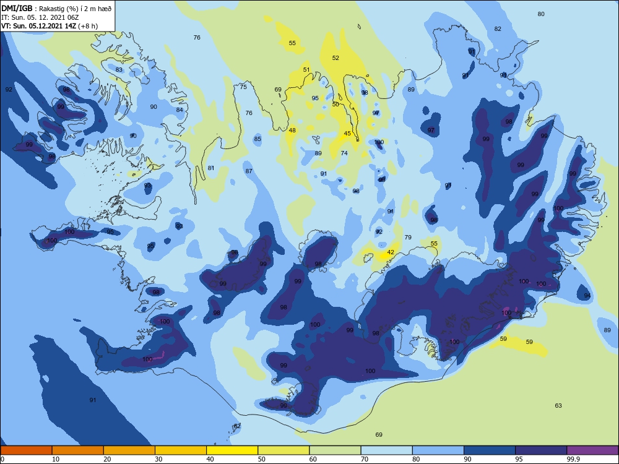619x464 pixels.
Task: Click the map value 51
Action: (x=306, y=69)
